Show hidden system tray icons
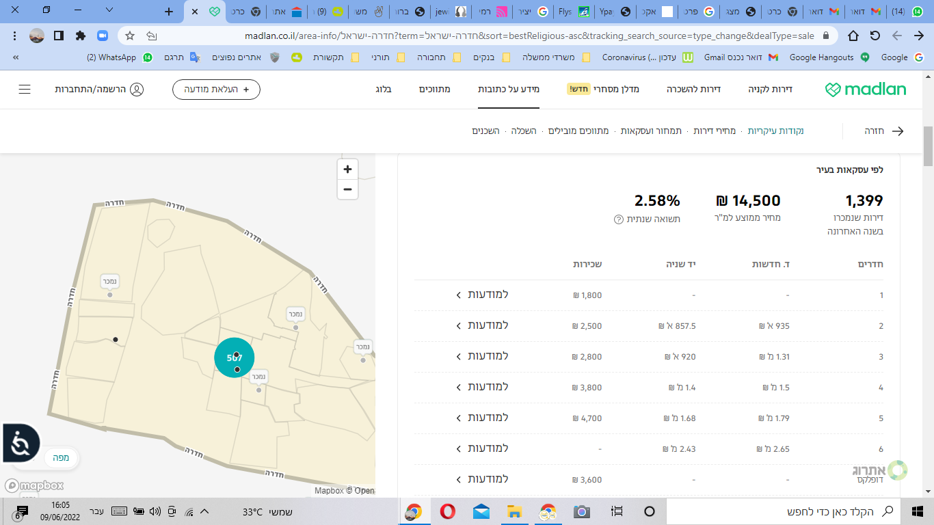934x525 pixels. (x=204, y=511)
